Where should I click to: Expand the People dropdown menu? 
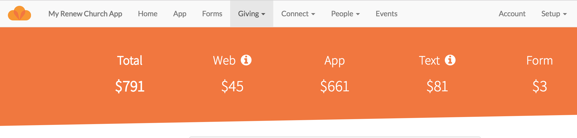point(346,14)
